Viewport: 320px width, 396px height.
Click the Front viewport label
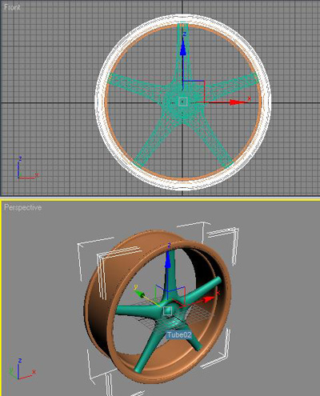(x=12, y=7)
